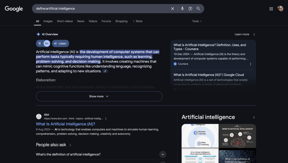Start voice search with microphone icon
The height and width of the screenshot is (163, 288).
coord(182,9)
